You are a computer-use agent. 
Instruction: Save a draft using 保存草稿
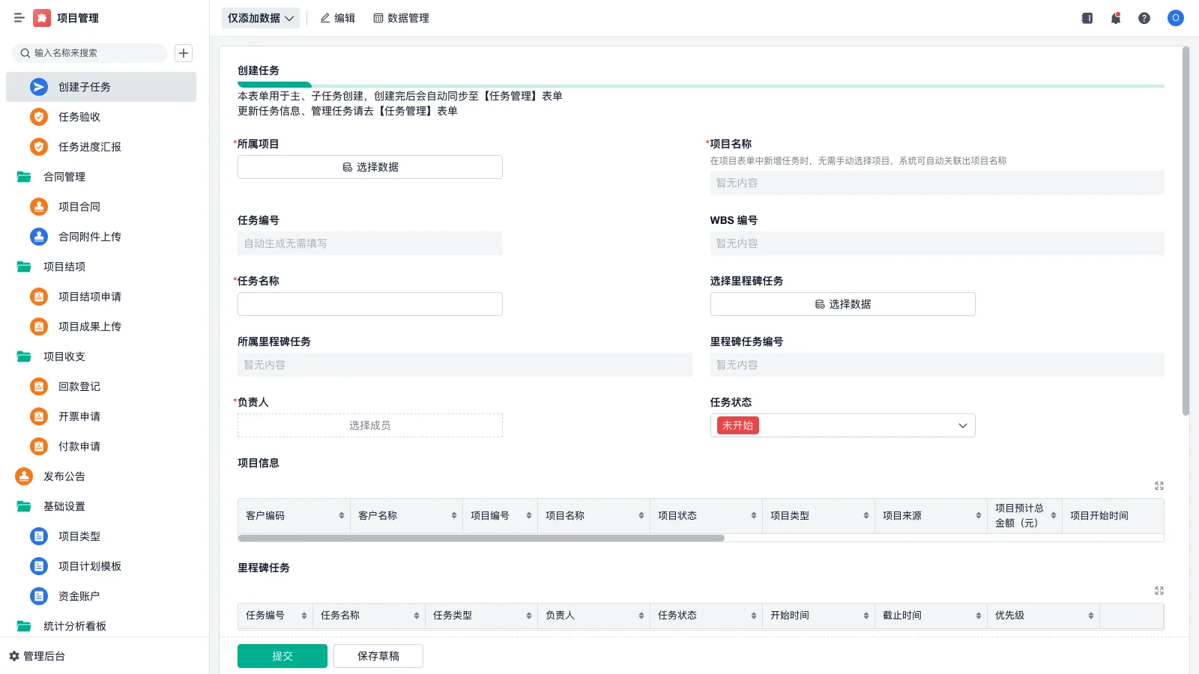click(x=378, y=655)
